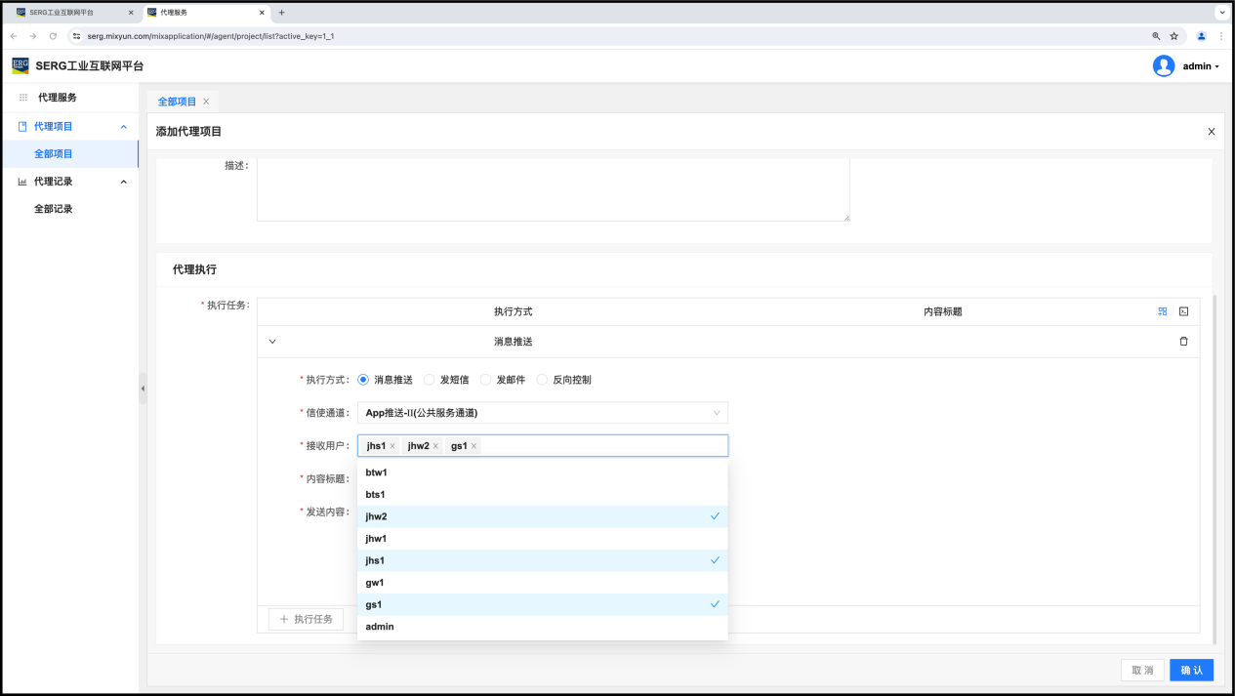Remove the gs1 tag from 接收用户
The image size is (1235, 696).
[x=474, y=446]
